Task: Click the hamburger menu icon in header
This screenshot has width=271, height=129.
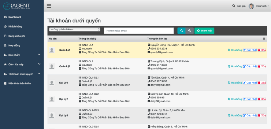Action: pos(49,6)
